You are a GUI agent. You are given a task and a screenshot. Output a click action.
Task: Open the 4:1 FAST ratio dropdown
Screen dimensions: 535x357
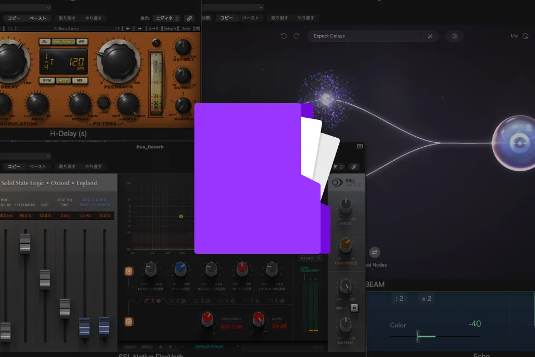pos(310,258)
